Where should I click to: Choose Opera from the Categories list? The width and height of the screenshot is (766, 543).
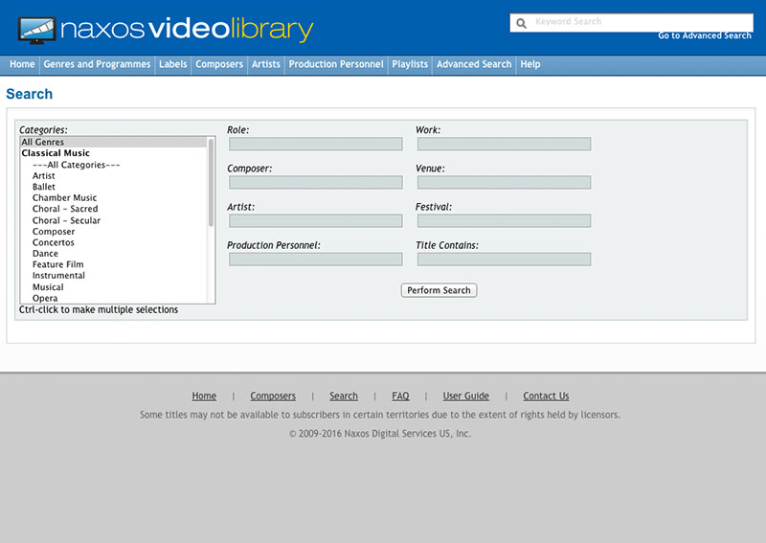point(45,298)
